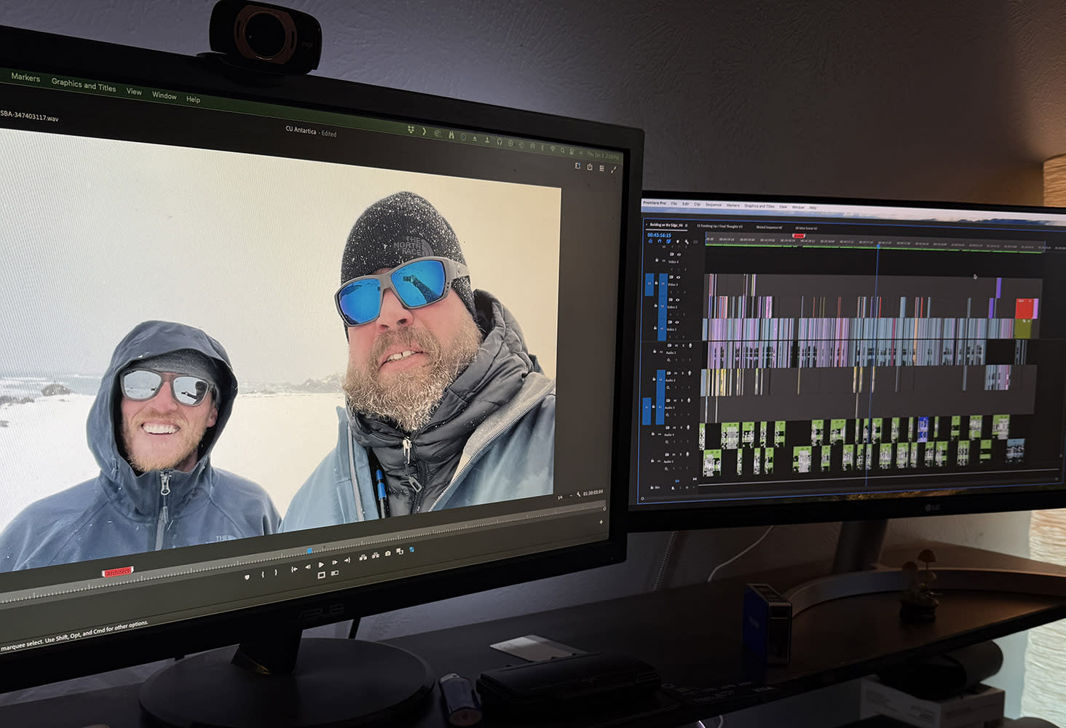The width and height of the screenshot is (1066, 728).
Task: Click the fullscreen arrow icon above viewer
Action: [614, 170]
